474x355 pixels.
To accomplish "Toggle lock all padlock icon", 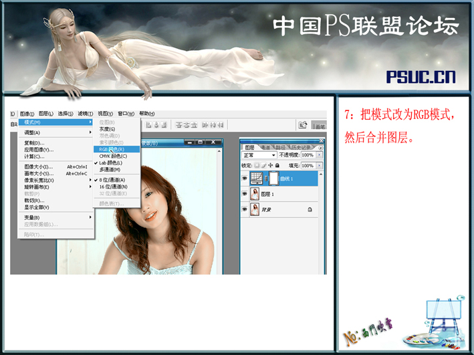I will (x=277, y=165).
